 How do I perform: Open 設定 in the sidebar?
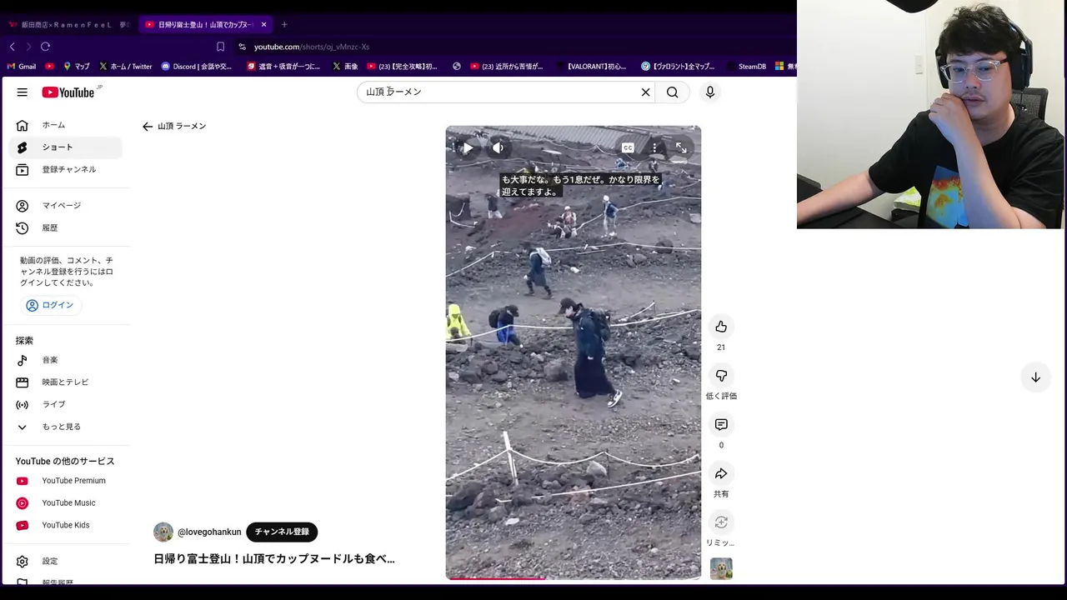66,561
